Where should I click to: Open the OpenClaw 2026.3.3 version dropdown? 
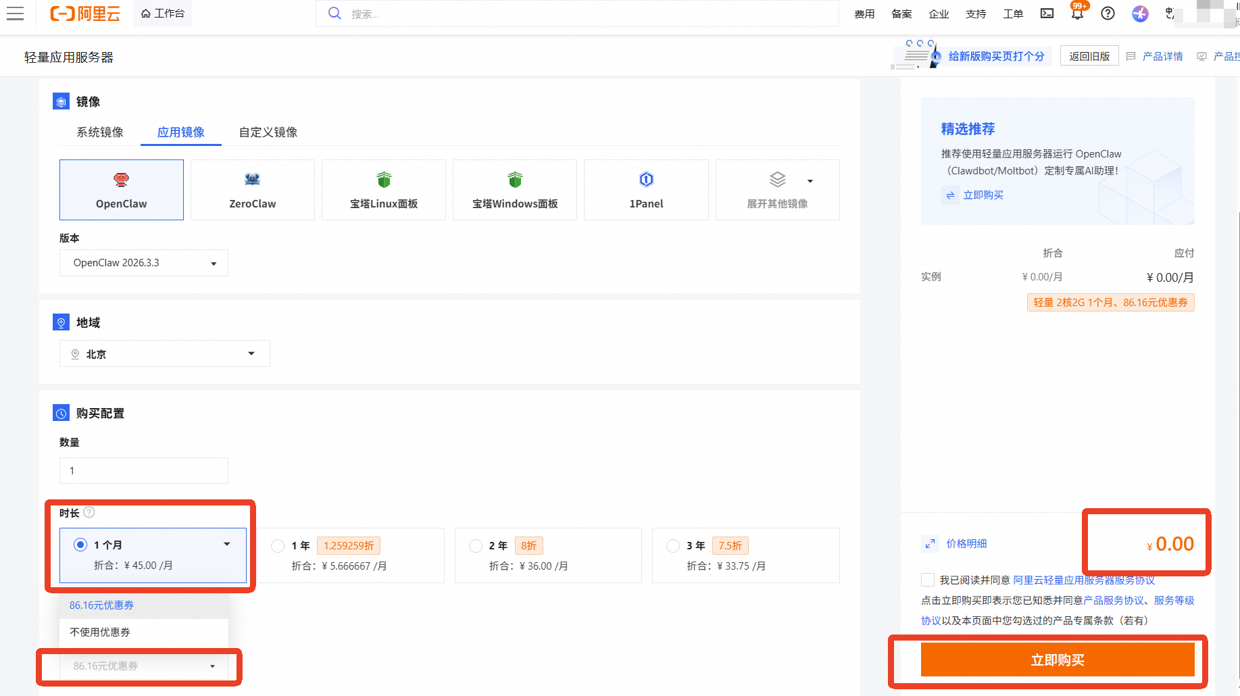144,263
